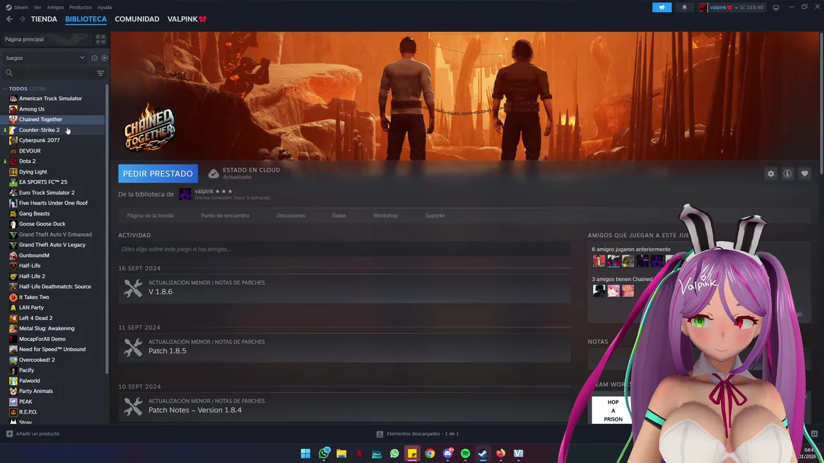The image size is (824, 463).
Task: Show game info circle icon
Action: tap(787, 174)
